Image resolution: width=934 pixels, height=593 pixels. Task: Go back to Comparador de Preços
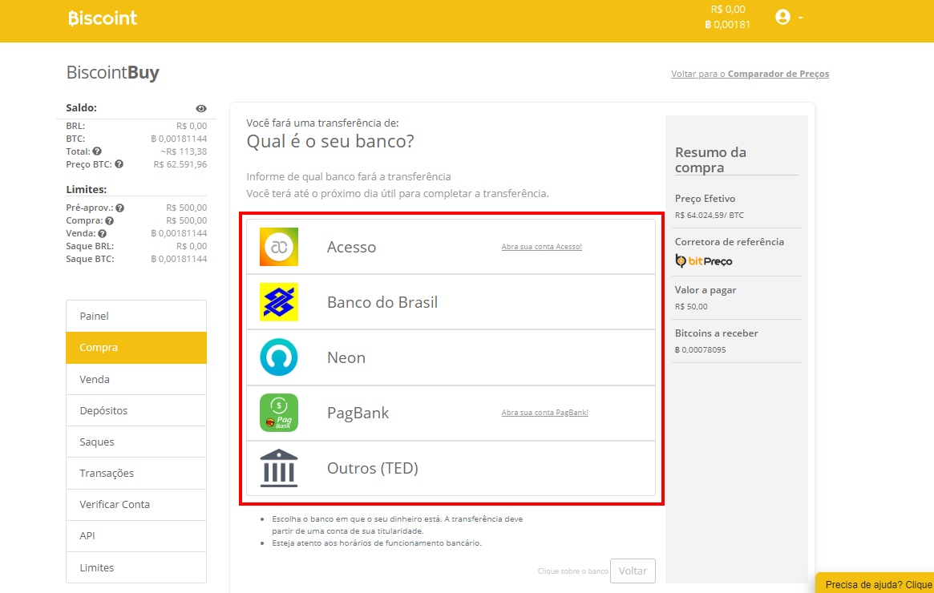point(750,74)
